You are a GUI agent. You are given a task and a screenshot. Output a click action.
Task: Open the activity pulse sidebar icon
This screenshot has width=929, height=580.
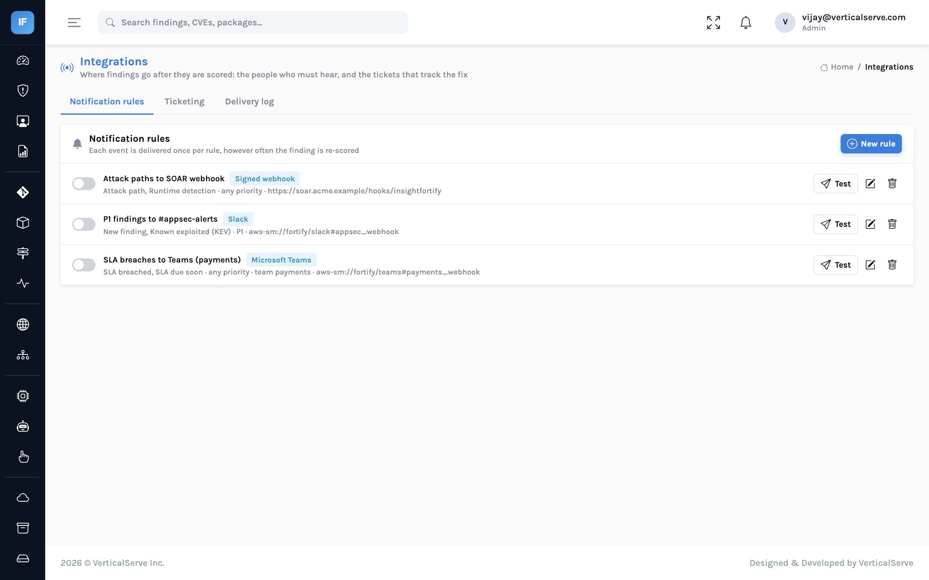click(x=23, y=283)
